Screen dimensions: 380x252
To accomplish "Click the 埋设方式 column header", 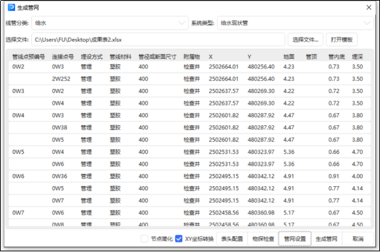I will (92, 57).
